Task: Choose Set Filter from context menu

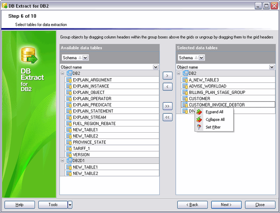Action: click(214, 127)
